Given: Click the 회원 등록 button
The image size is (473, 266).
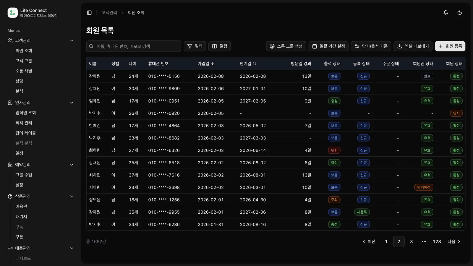Looking at the screenshot, I should pyautogui.click(x=450, y=46).
